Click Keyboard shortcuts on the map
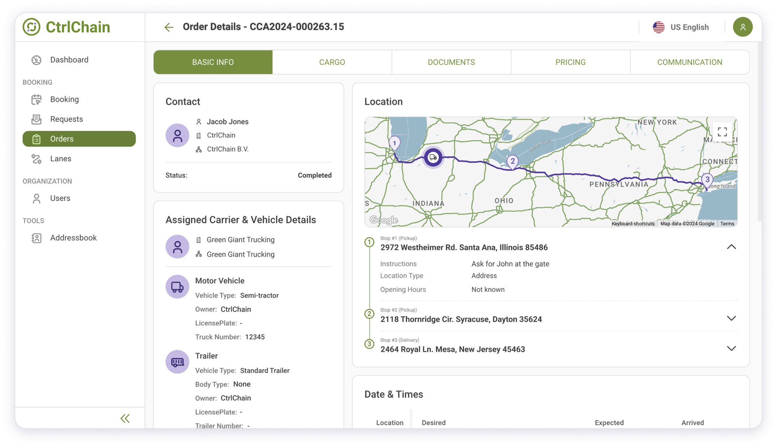This screenshot has height=446, width=777. 633,224
